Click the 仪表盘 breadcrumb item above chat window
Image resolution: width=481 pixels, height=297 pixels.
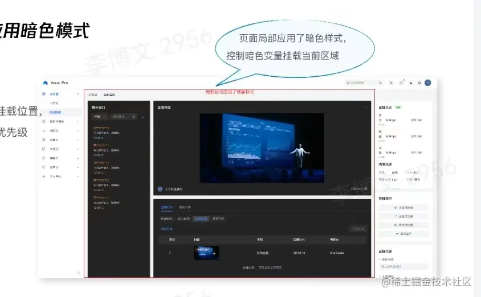[93, 95]
